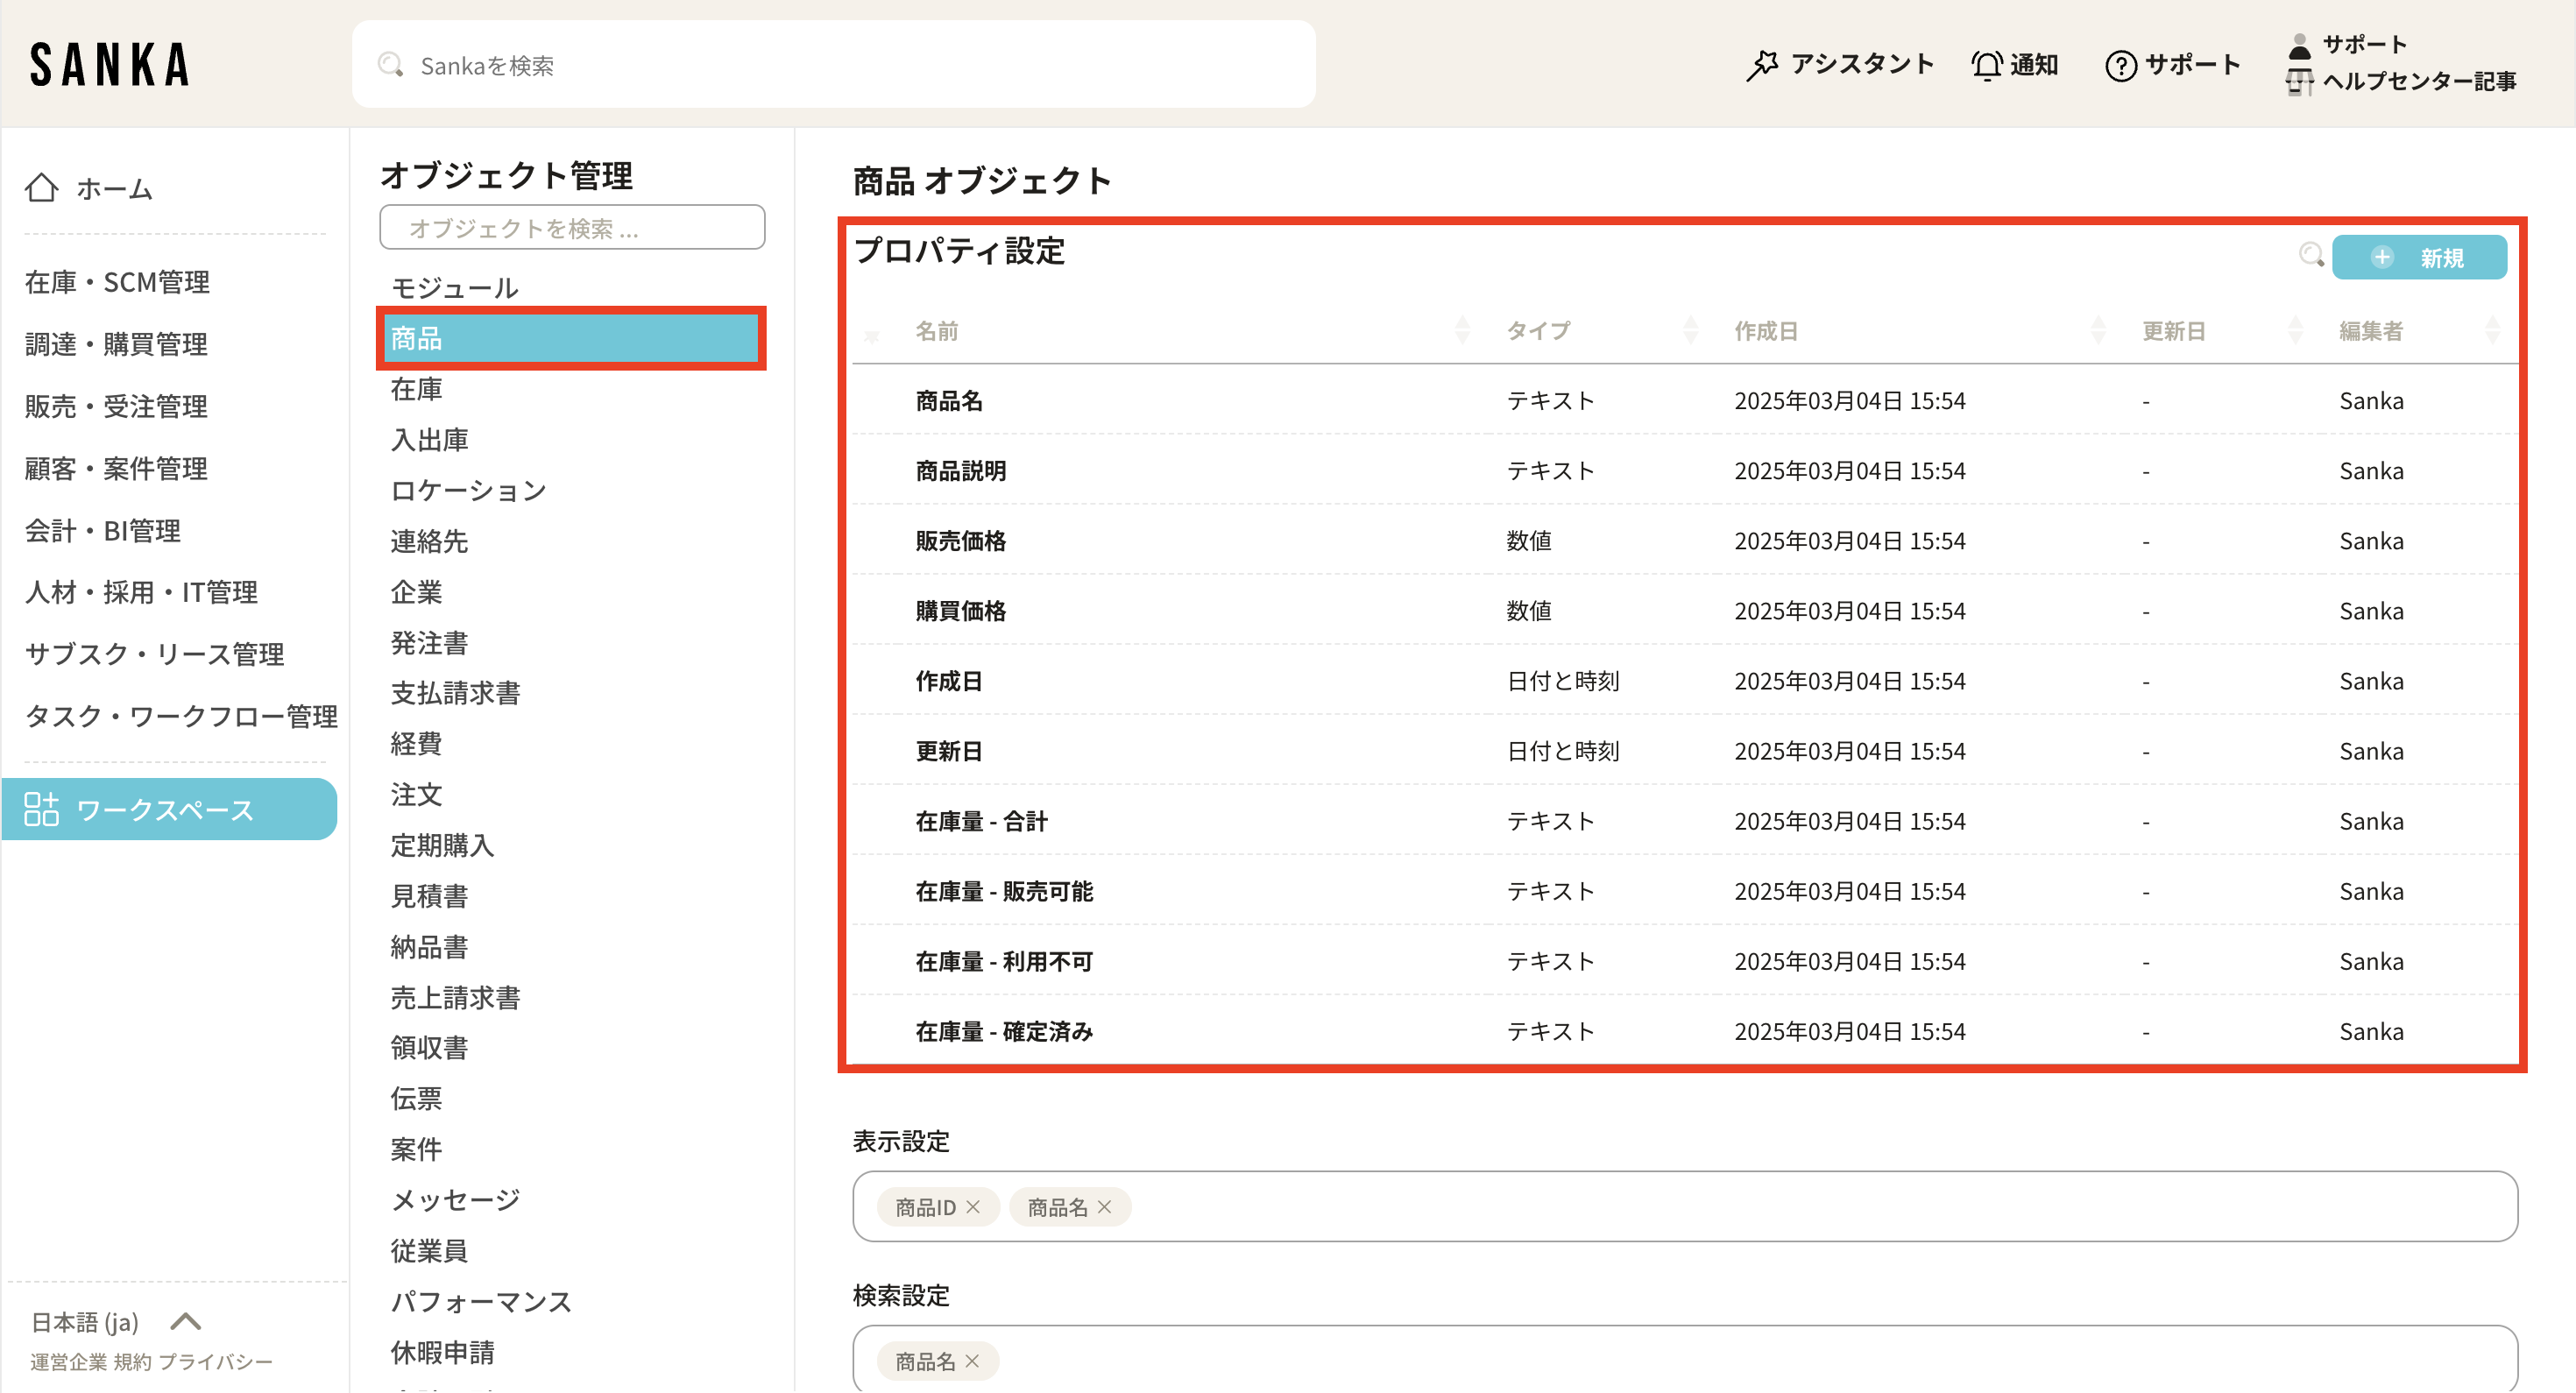Screen dimensions: 2576x1393
Task: Focus the Sanka global search bar
Action: tap(833, 65)
